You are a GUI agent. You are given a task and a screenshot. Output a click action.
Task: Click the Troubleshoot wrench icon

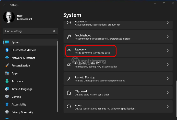[69, 37]
